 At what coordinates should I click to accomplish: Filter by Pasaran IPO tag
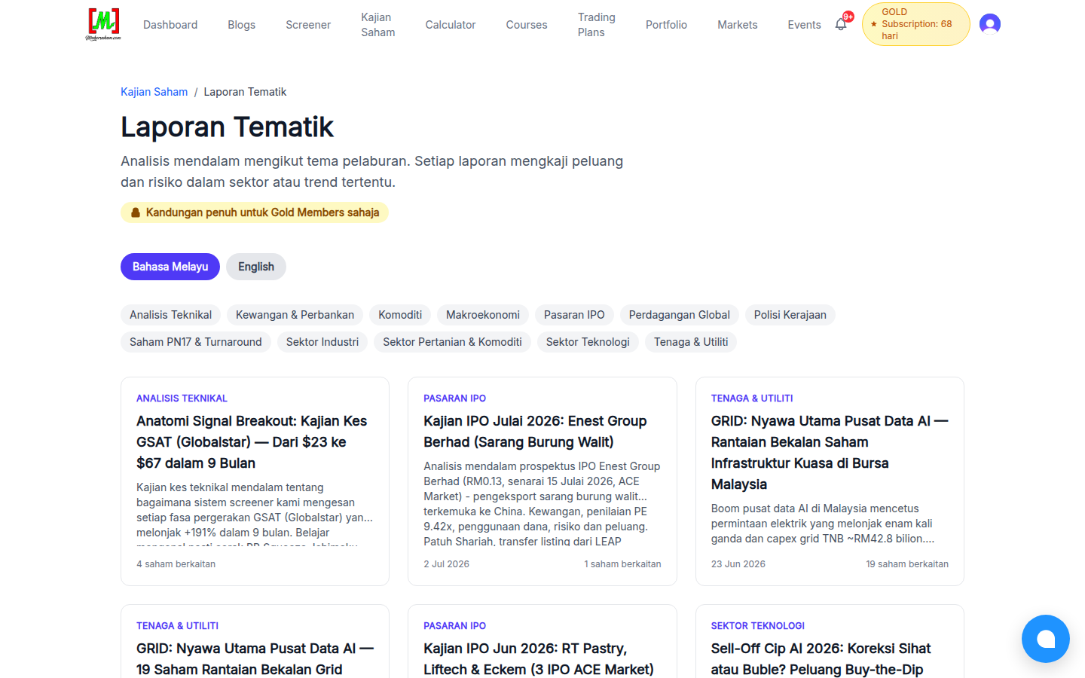click(x=574, y=315)
